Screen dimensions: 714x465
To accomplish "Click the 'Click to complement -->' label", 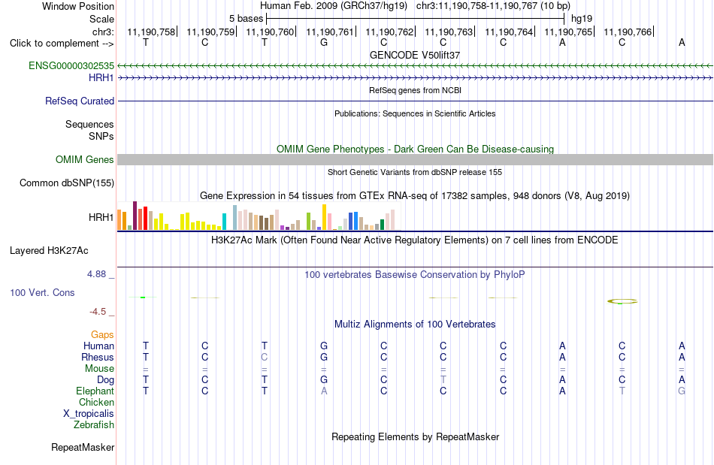I will coord(62,44).
